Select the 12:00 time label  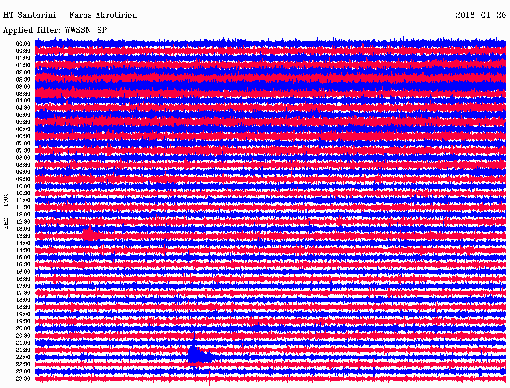click(x=23, y=215)
